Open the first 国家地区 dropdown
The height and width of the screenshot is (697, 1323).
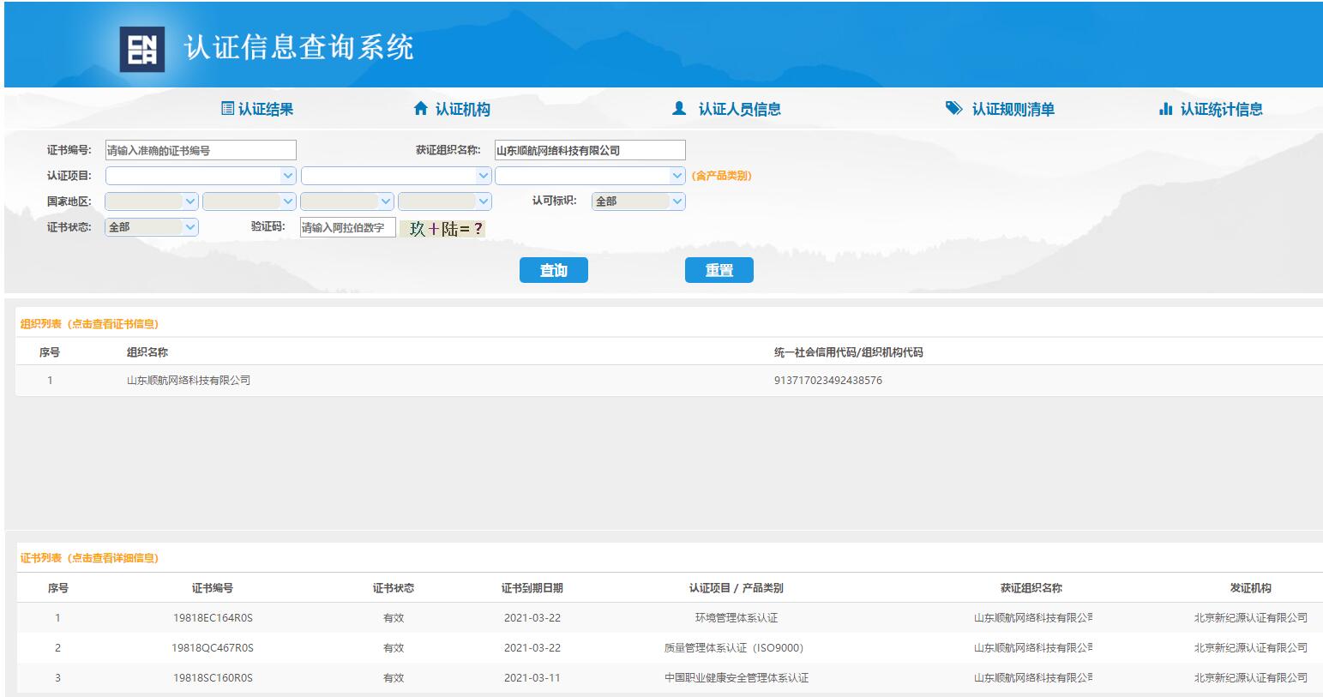[x=152, y=201]
